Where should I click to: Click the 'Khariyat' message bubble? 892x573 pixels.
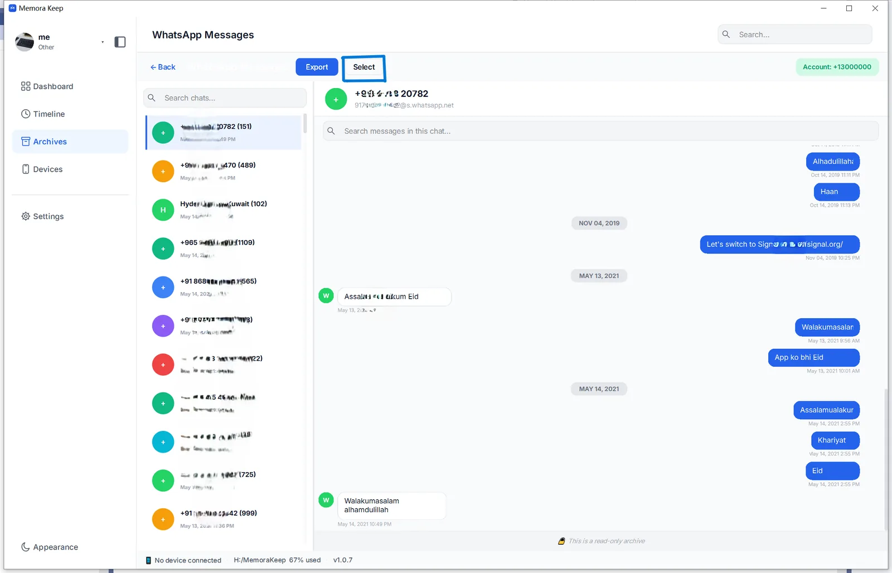pyautogui.click(x=835, y=440)
